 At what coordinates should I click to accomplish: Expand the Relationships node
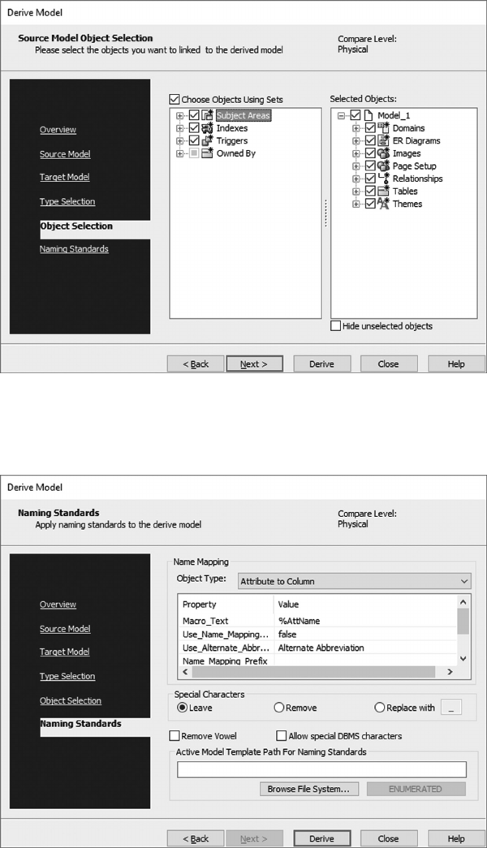click(x=356, y=179)
